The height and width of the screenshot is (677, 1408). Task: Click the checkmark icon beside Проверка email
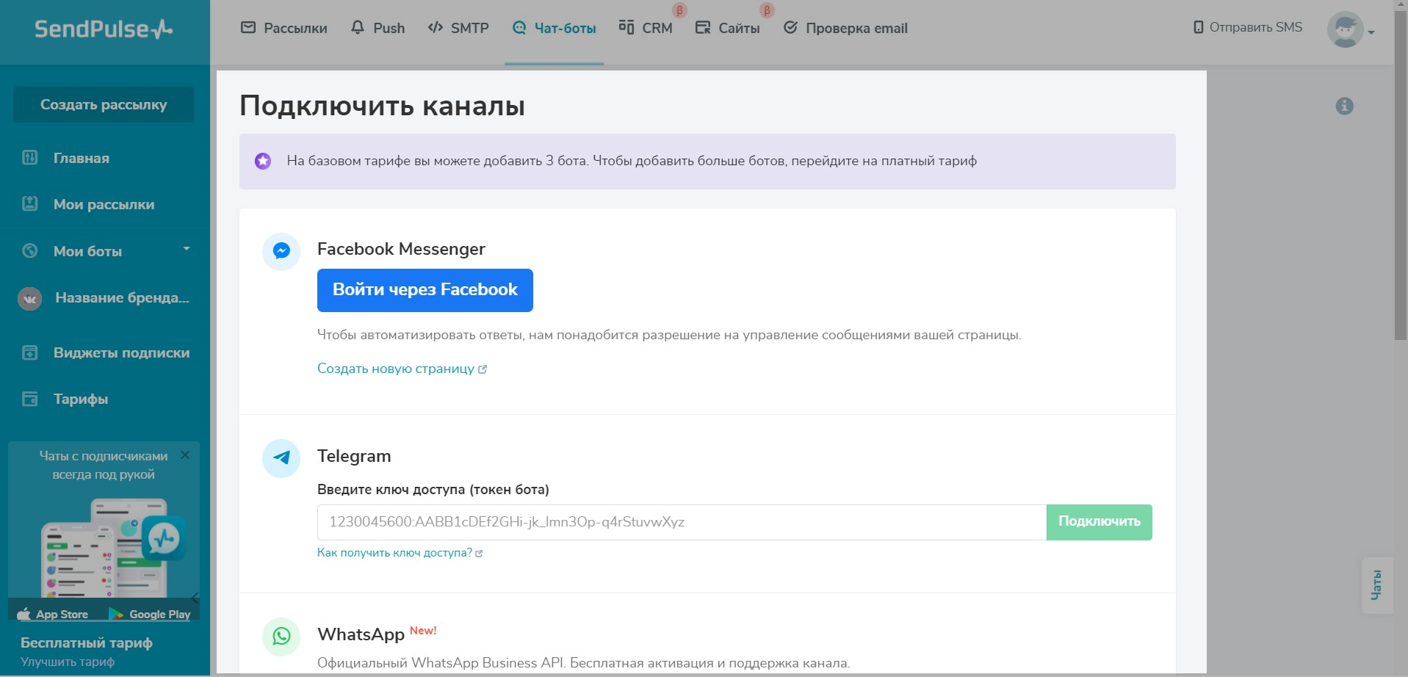[x=790, y=28]
